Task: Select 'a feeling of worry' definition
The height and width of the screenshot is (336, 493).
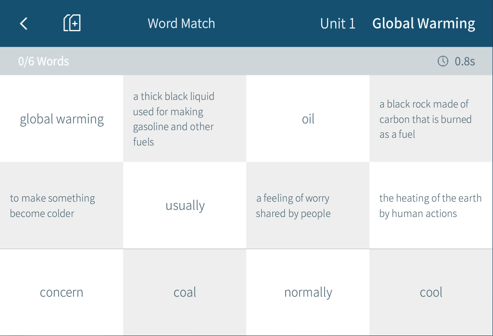Action: [x=308, y=205]
